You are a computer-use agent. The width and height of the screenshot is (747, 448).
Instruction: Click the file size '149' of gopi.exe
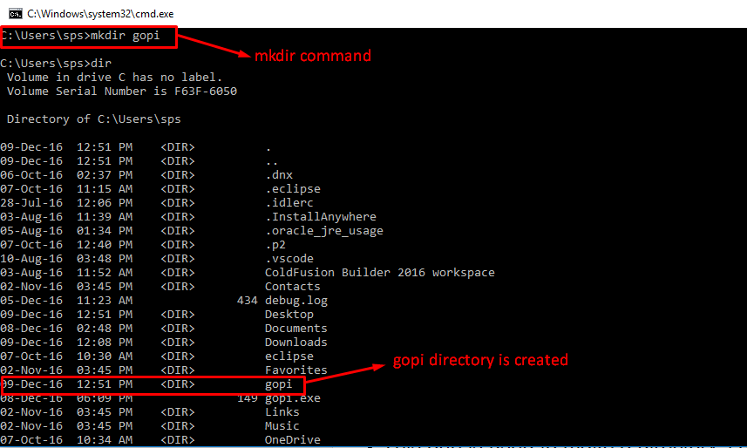[248, 398]
